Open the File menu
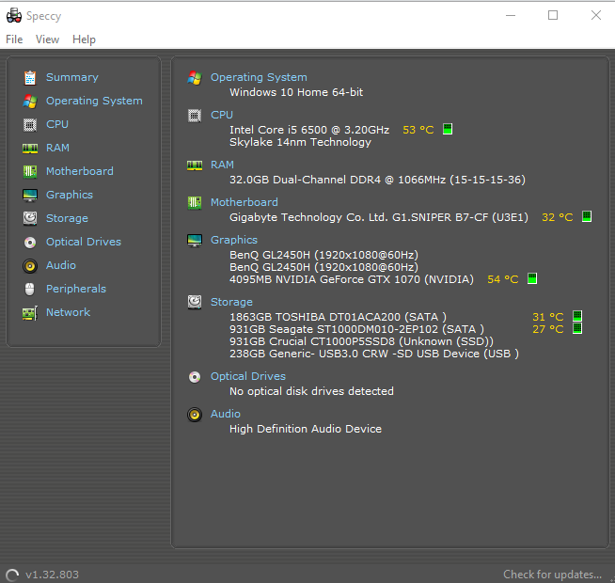Viewport: 615px width, 583px height. (x=14, y=39)
